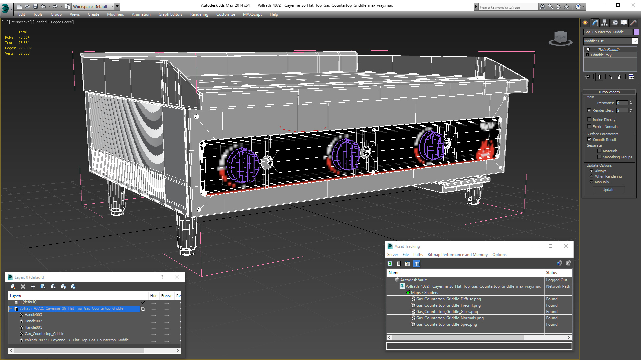Viewport: 641px width, 360px height.
Task: Open the Rendering menu
Action: point(199,14)
